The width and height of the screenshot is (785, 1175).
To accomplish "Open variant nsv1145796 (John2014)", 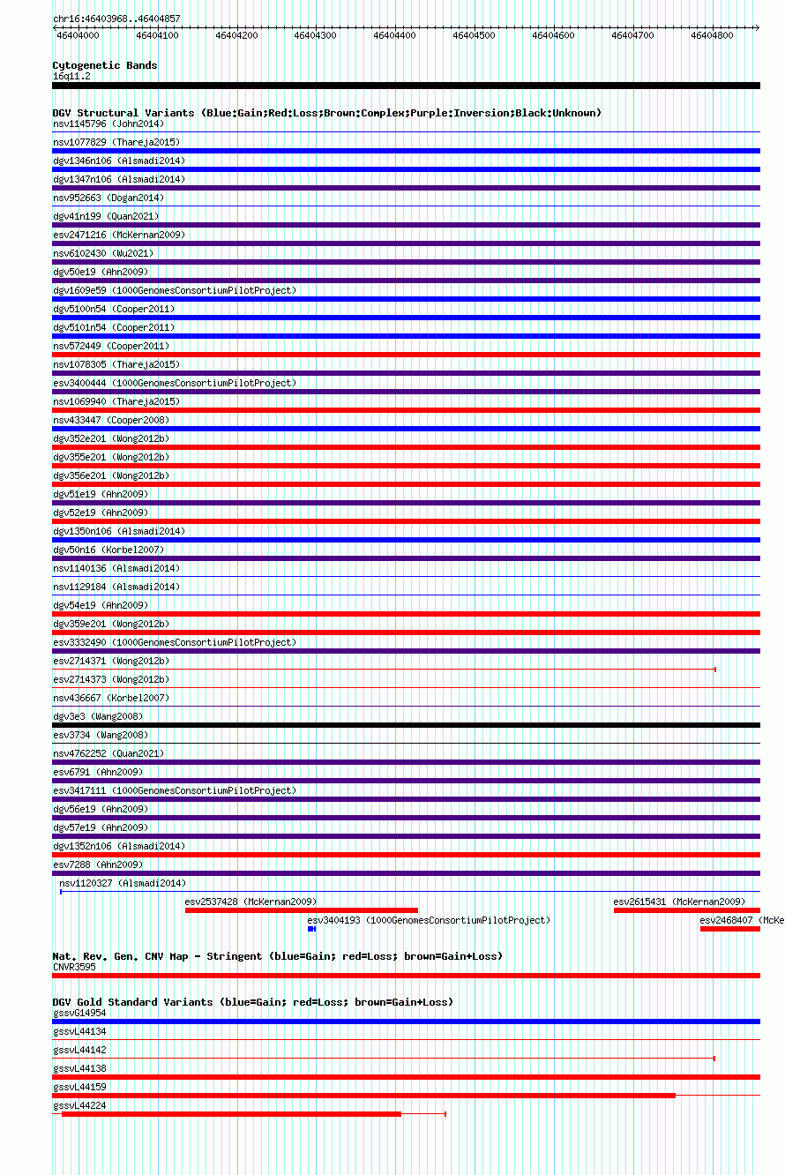I will [x=108, y=123].
